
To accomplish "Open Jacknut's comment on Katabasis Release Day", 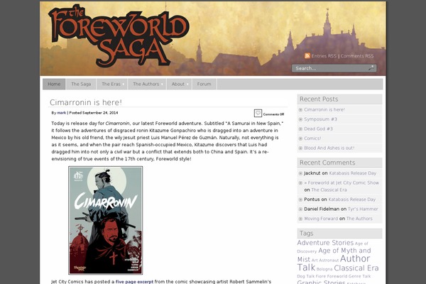I will point(353,173).
